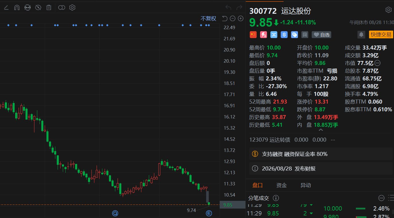Open the overlay comparison circles icon
This screenshot has width=394, height=218.
click(x=62, y=7)
